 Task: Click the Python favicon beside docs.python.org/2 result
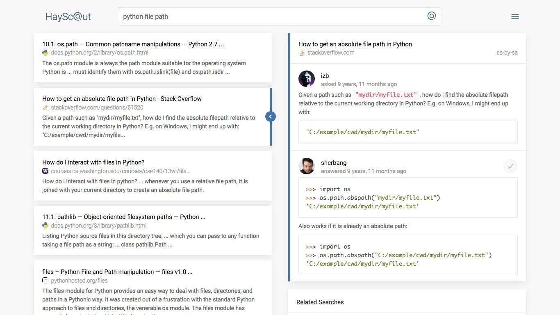click(x=45, y=52)
